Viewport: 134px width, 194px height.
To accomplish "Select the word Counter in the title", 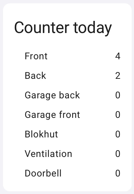I will [42, 27].
